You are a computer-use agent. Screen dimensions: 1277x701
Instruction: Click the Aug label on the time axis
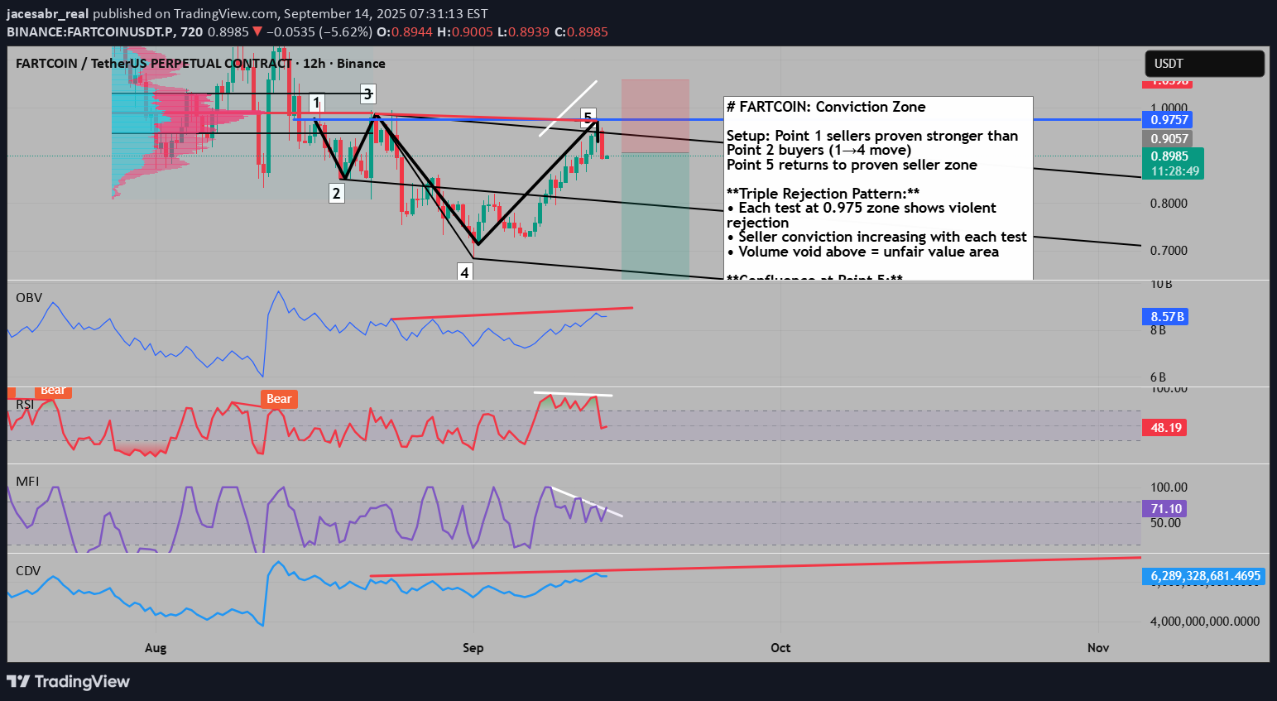(156, 647)
